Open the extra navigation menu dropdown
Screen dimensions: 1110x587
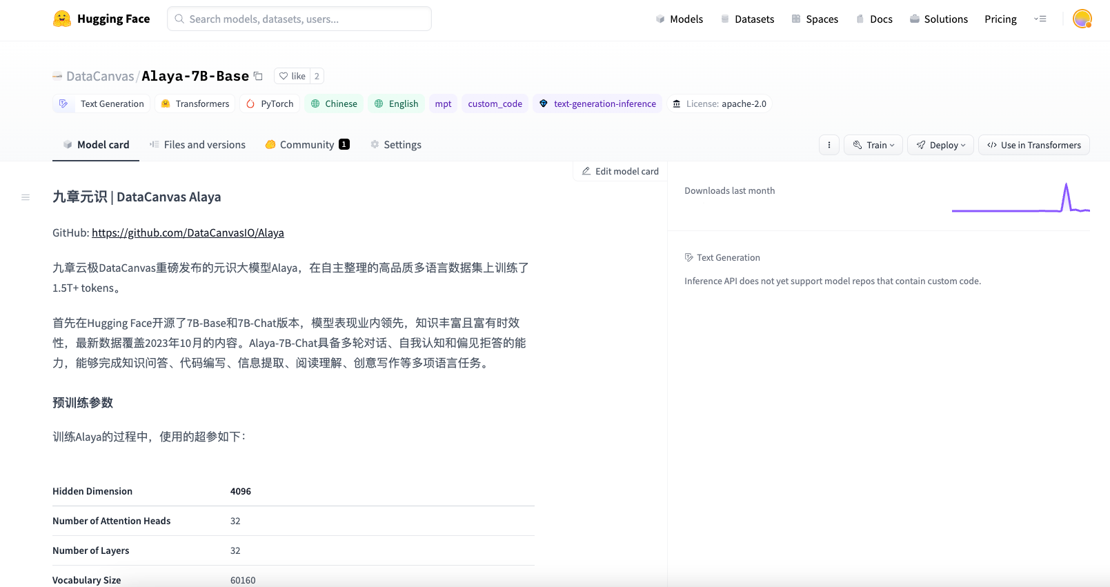[1040, 19]
